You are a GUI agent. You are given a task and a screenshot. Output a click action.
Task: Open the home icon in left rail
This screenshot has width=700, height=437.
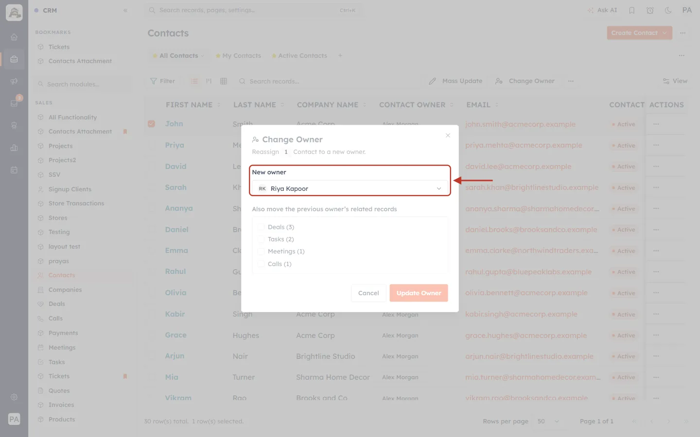[x=14, y=37]
